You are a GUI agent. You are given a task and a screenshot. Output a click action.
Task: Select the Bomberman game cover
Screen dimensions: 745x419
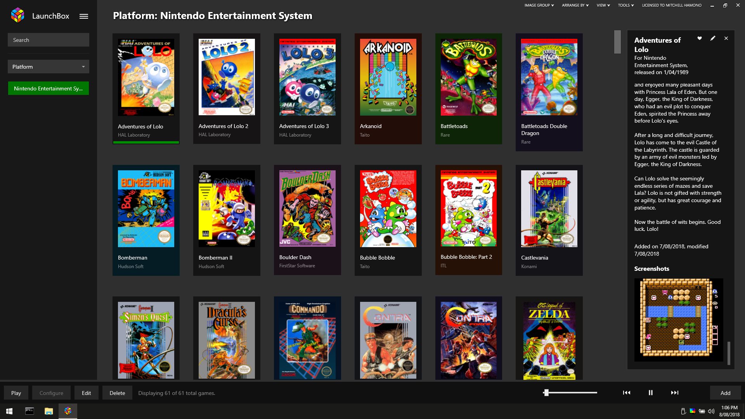coord(146,209)
